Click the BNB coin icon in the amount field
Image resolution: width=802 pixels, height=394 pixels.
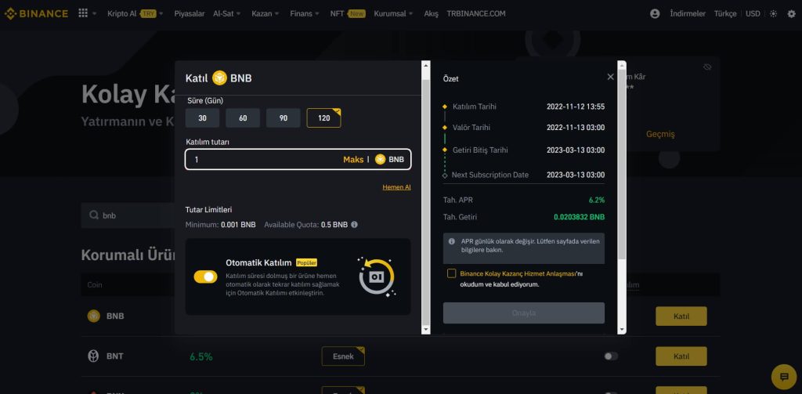tap(380, 159)
